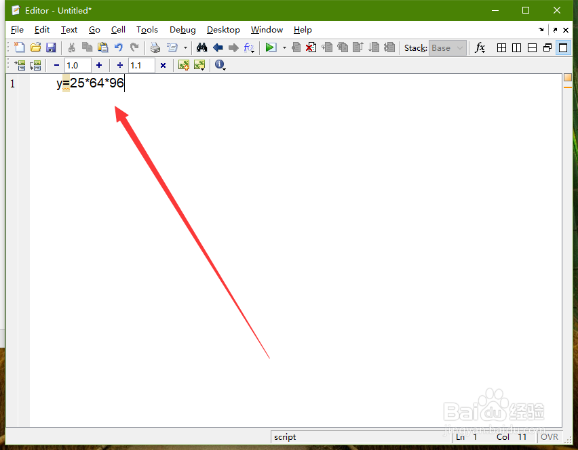
Task: Click the Step Out debug icon
Action: (358, 47)
